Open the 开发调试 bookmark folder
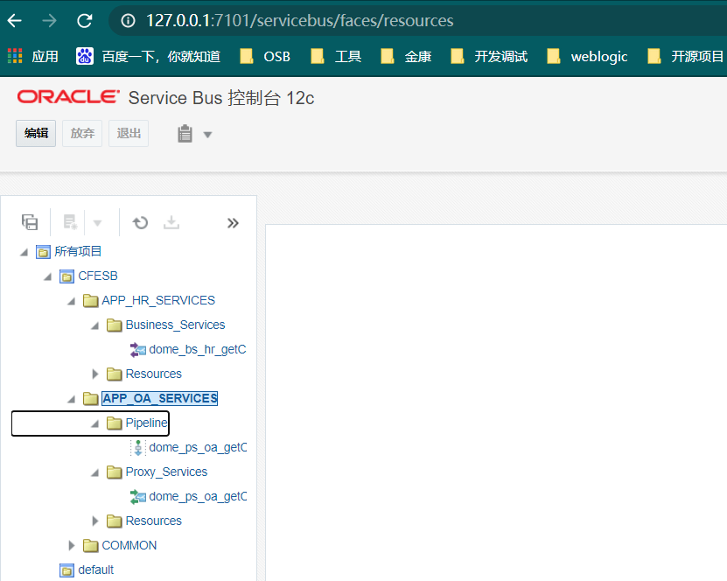727x581 pixels. (x=489, y=57)
